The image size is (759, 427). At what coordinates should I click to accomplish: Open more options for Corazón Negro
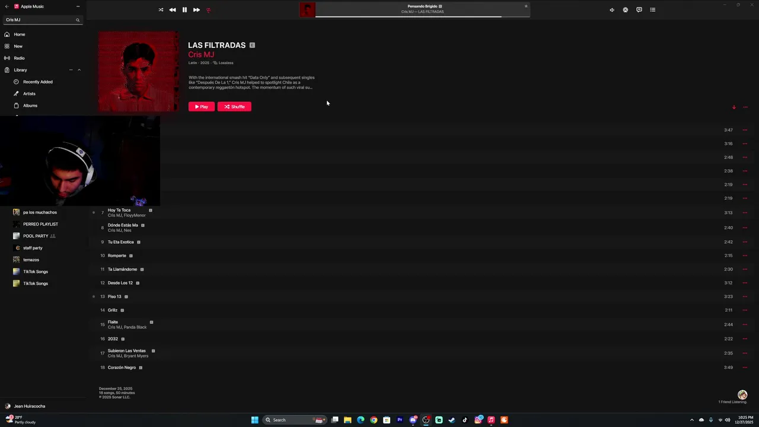pyautogui.click(x=745, y=368)
